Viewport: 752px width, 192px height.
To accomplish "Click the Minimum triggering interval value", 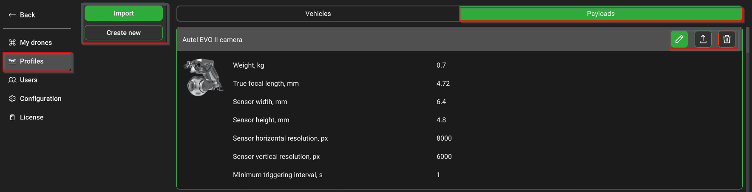I will [x=438, y=175].
